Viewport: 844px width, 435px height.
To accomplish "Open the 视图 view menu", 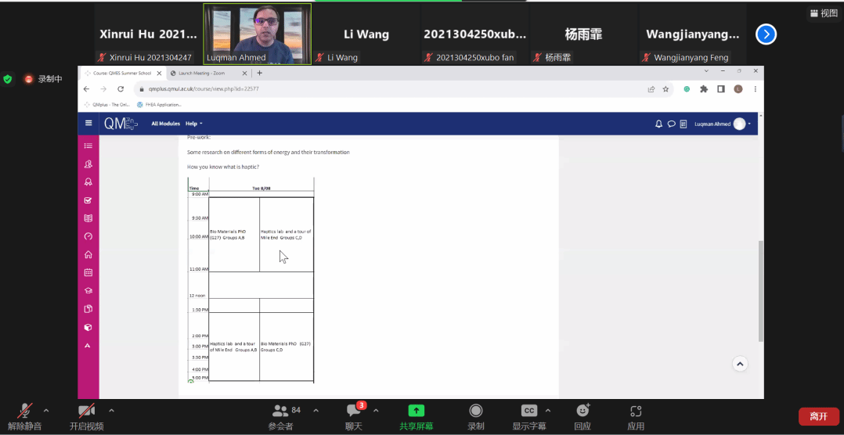I will (x=824, y=13).
